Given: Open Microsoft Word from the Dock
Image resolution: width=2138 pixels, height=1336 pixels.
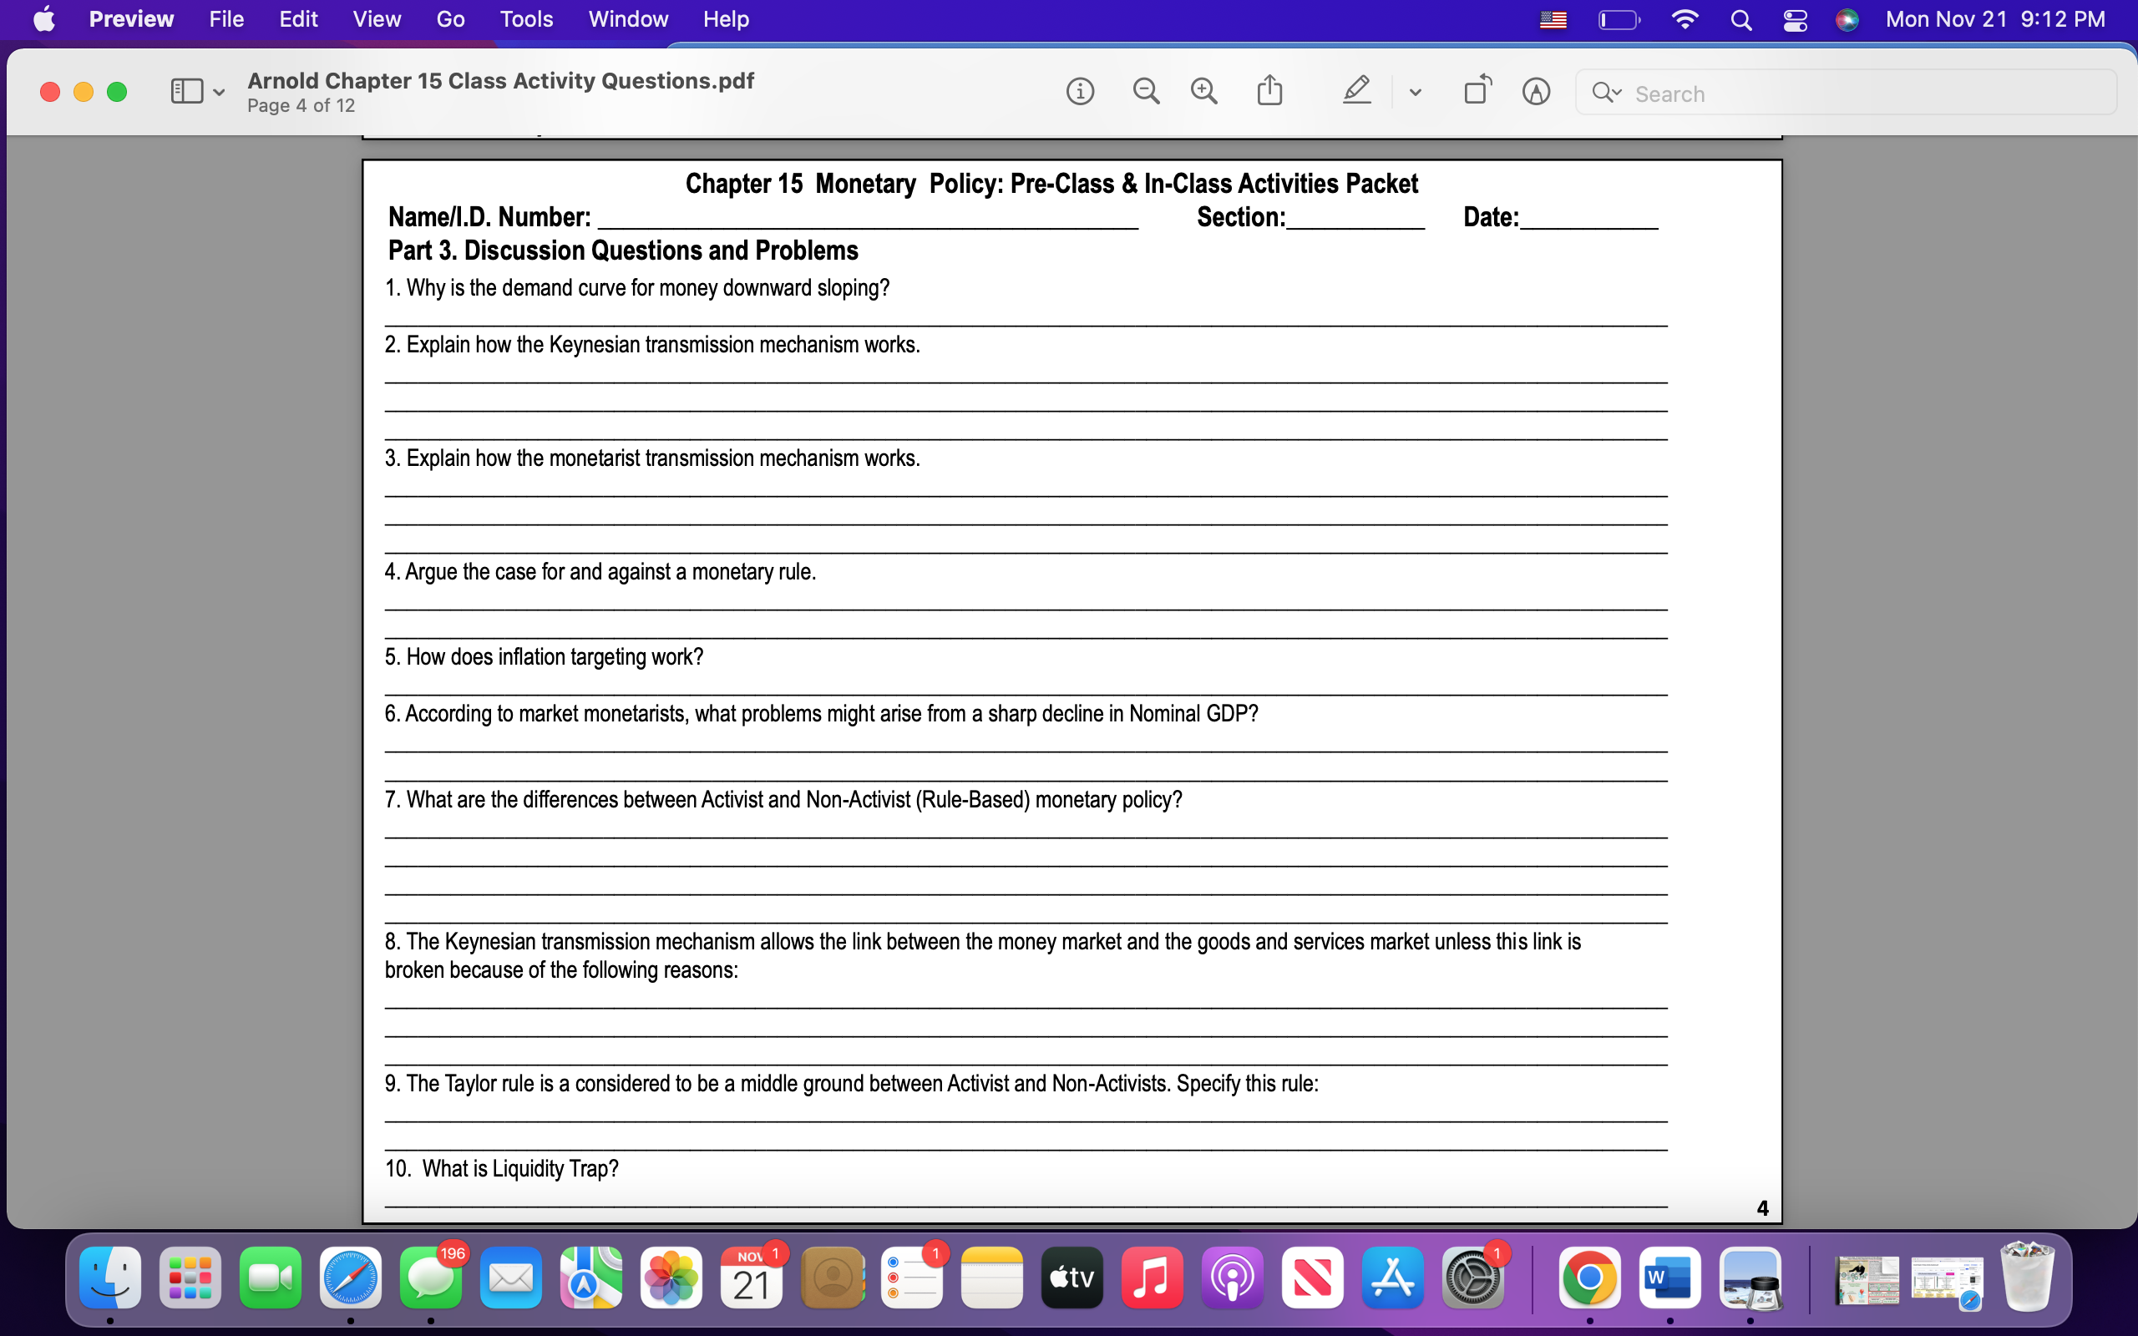Looking at the screenshot, I should coord(1669,1278).
